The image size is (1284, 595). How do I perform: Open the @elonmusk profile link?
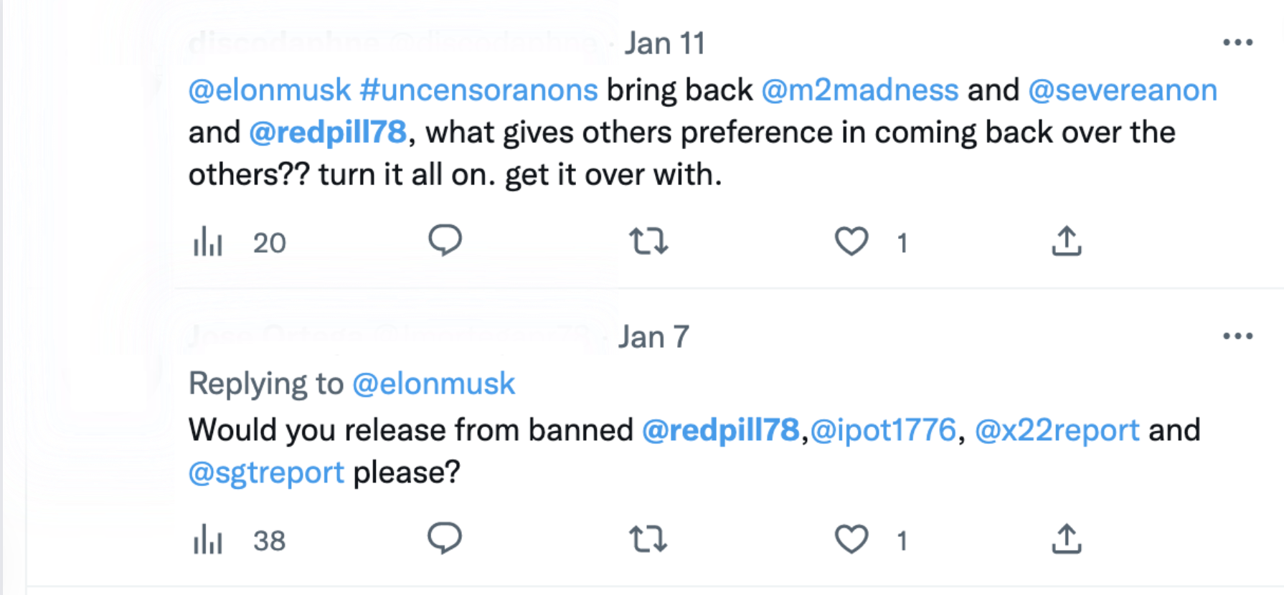coord(268,89)
